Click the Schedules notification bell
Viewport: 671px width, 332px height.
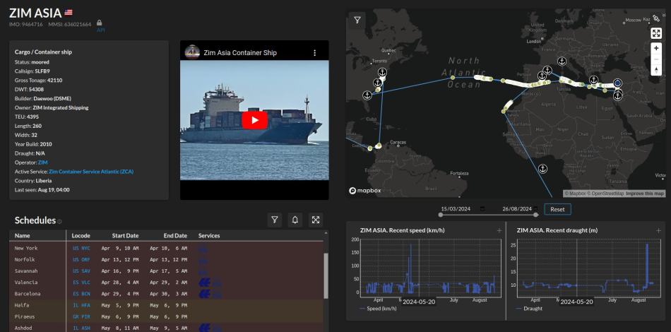[295, 220]
